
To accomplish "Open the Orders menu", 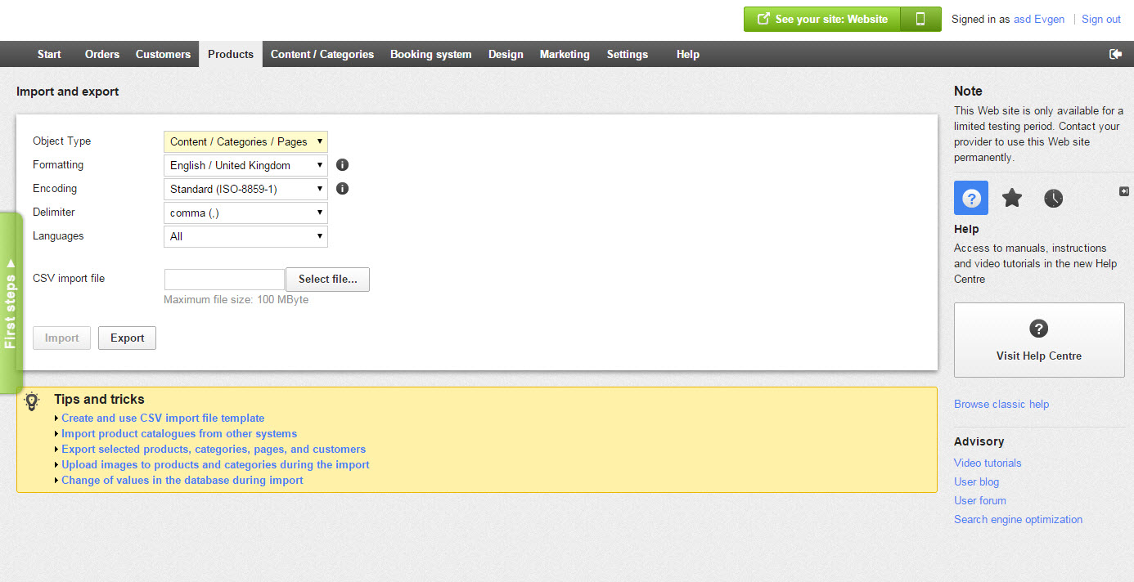I will [102, 54].
